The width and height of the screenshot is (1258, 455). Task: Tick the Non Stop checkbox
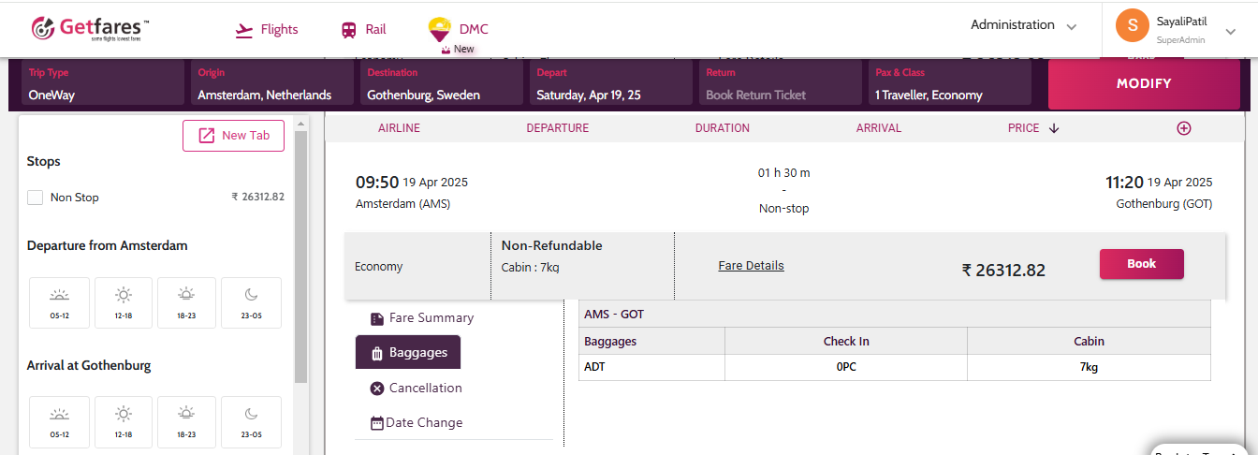pos(36,198)
